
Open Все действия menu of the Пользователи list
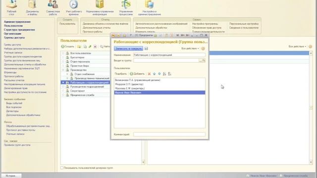tap(297, 46)
